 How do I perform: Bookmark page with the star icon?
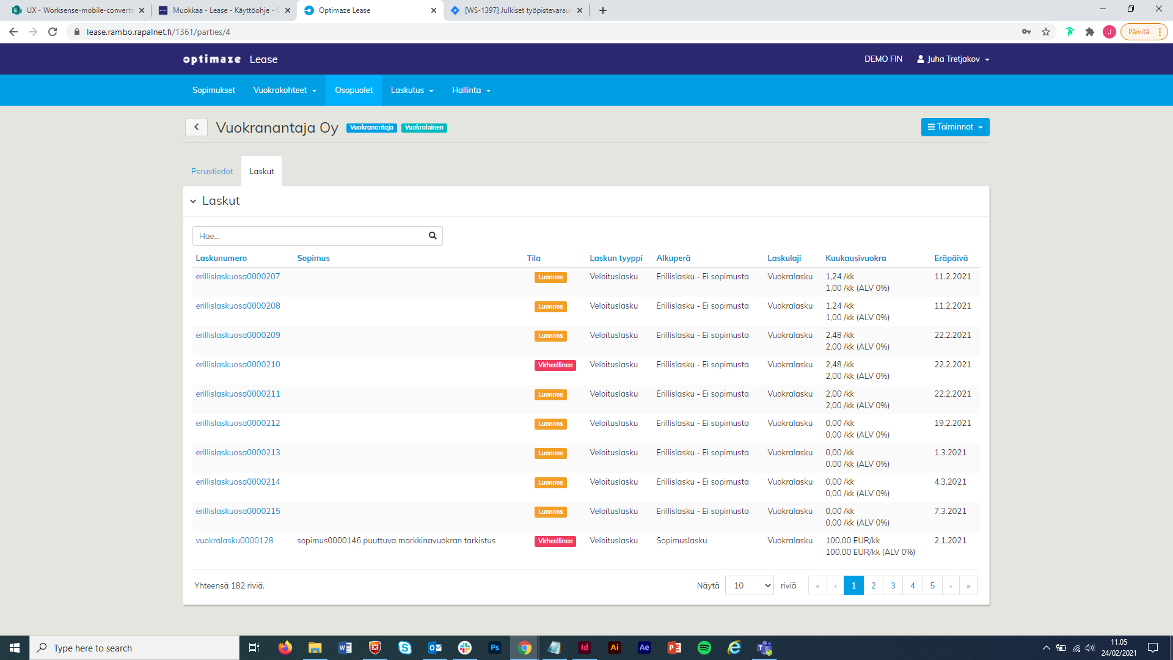tap(1046, 32)
